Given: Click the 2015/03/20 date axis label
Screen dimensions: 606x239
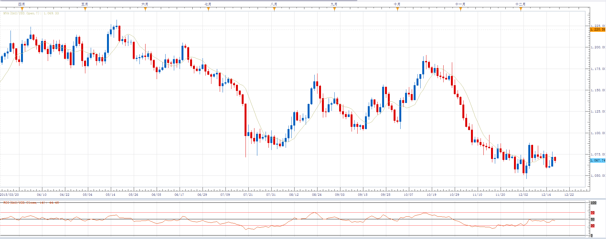Looking at the screenshot, I should [x=10, y=195].
